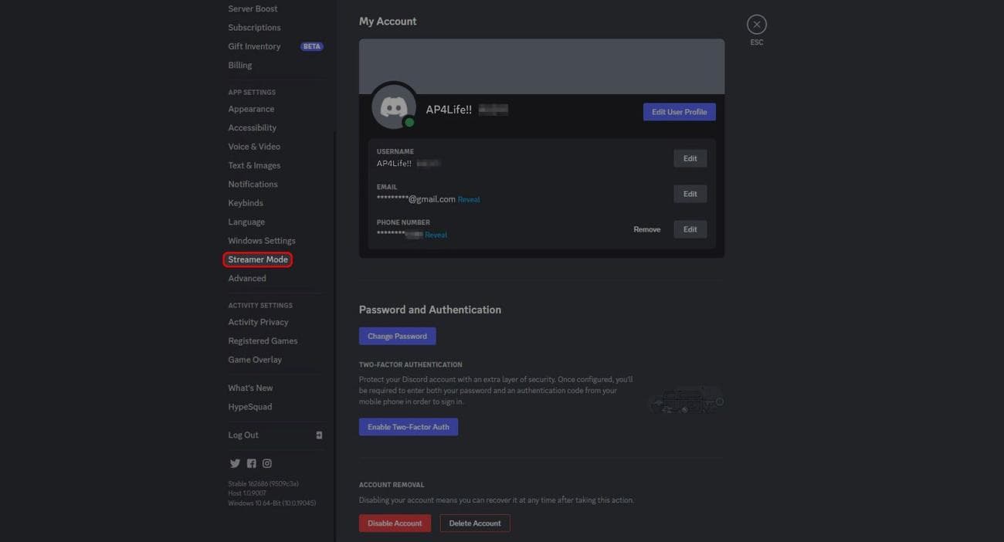This screenshot has width=1004, height=542.
Task: Reveal the hidden phone number
Action: pyautogui.click(x=436, y=234)
